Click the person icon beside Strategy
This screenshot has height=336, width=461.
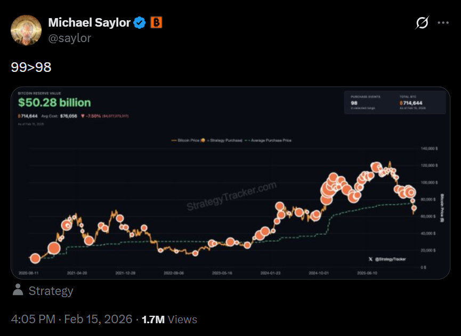click(x=18, y=290)
